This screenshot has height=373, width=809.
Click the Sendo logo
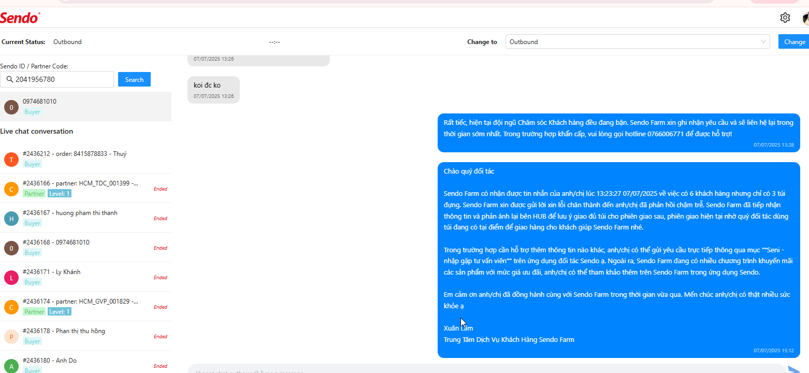[x=20, y=18]
